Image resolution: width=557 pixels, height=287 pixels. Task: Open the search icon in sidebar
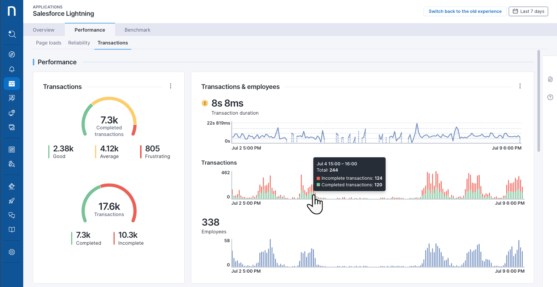coord(12,34)
